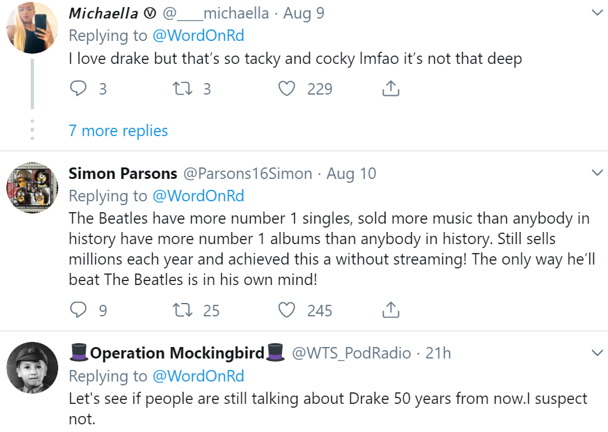Screen dimensions: 608x432
Task: Open the @WTS_PodRadio handle
Action: [351, 353]
